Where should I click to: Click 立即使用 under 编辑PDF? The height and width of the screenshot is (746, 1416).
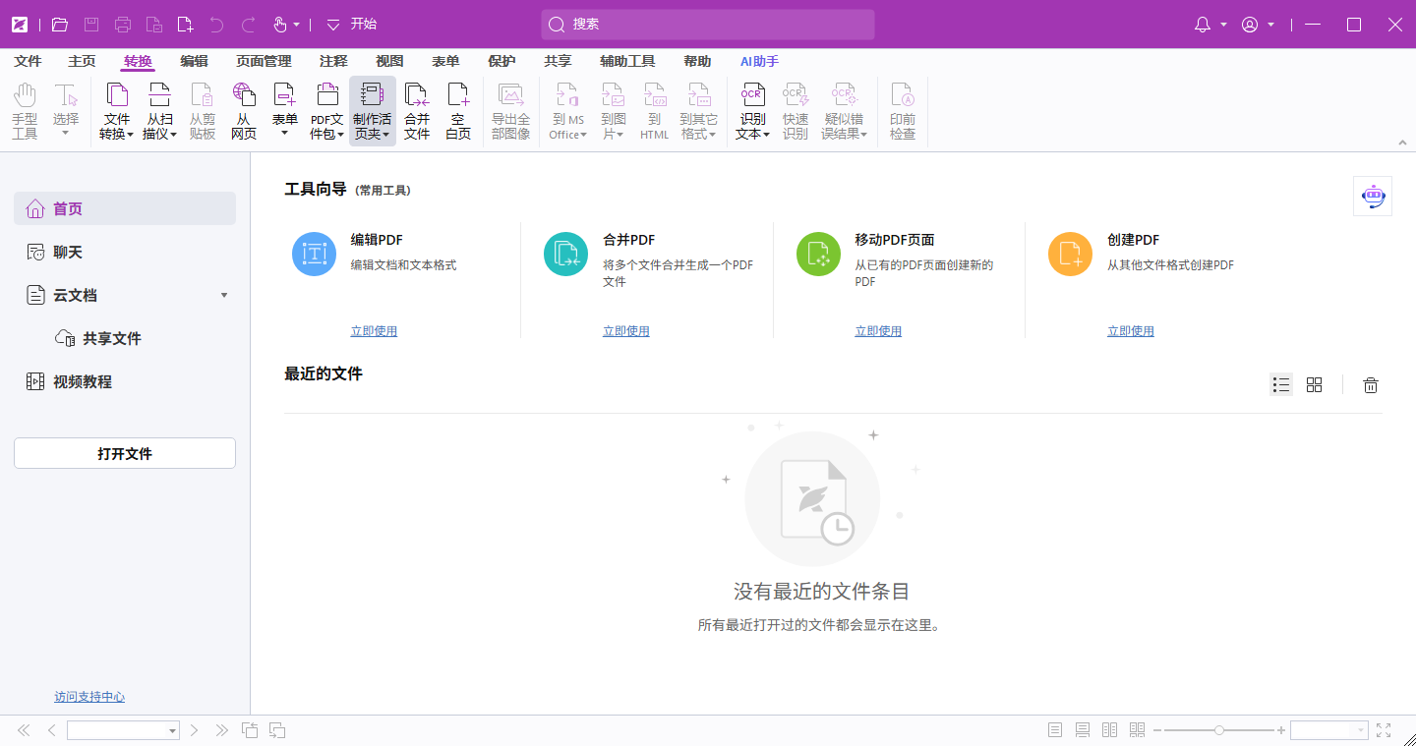[x=374, y=330]
